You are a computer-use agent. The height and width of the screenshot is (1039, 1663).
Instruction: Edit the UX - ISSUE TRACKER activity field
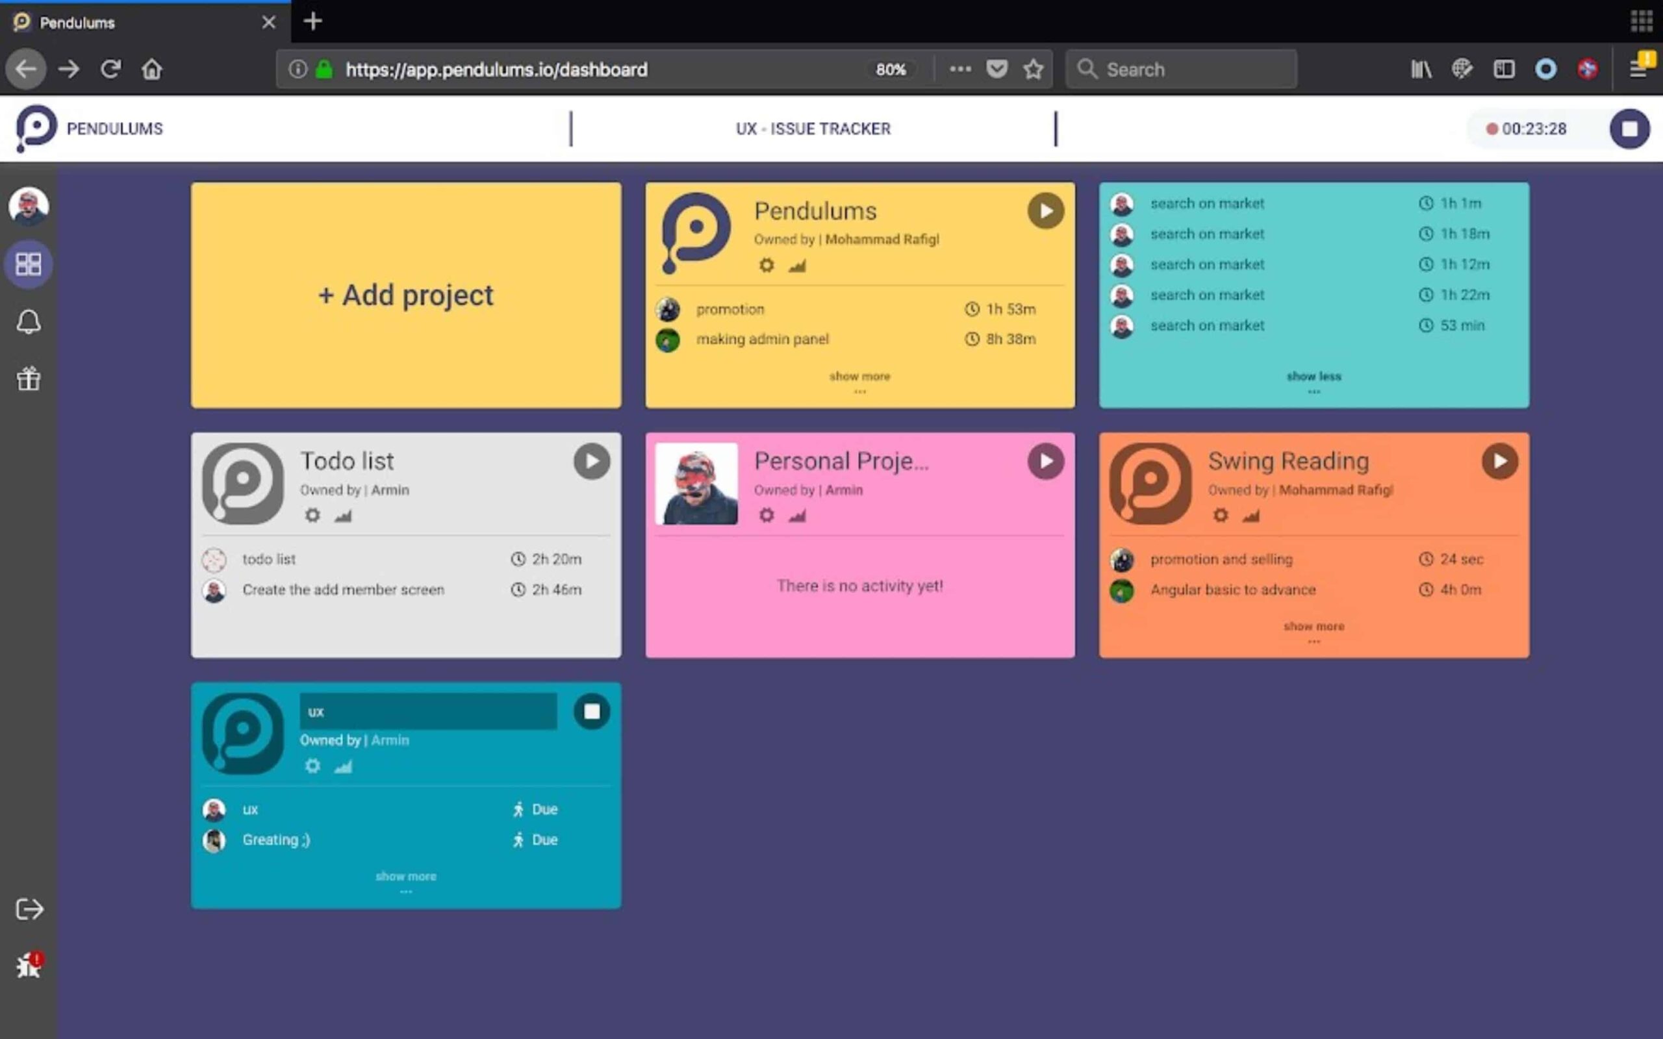pyautogui.click(x=813, y=129)
